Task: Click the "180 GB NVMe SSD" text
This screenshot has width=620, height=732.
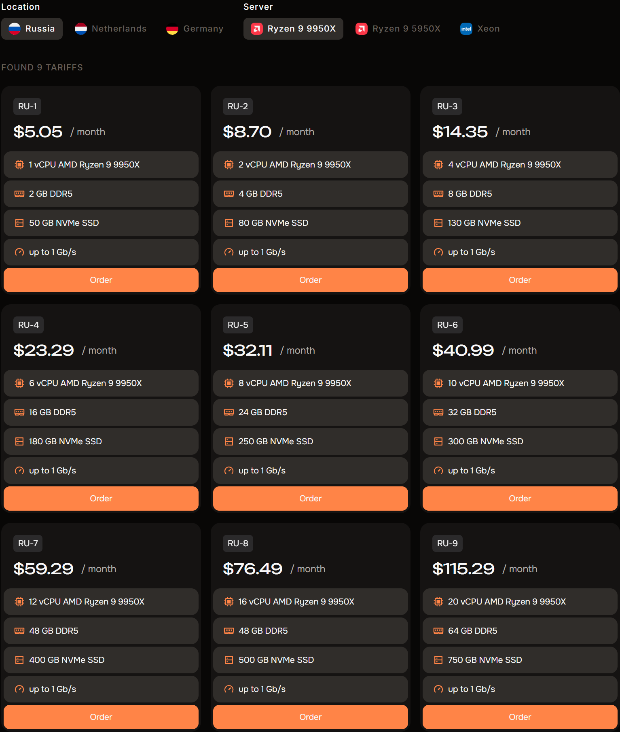Action: (66, 441)
